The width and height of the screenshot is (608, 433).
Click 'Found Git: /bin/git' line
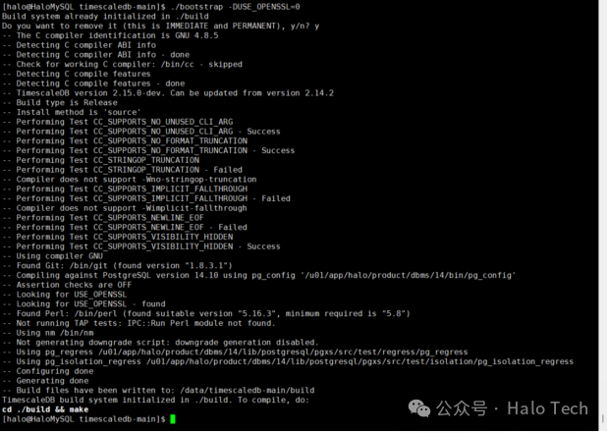click(118, 266)
